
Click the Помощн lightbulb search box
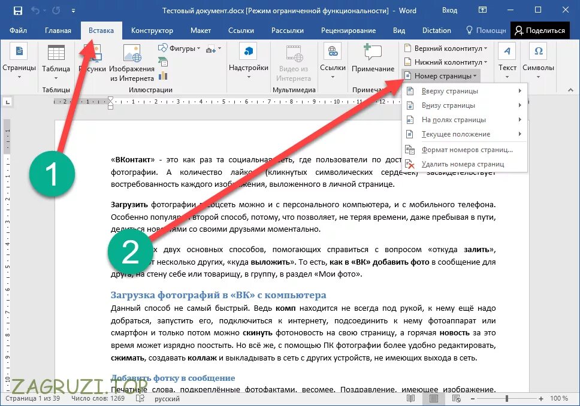tap(486, 31)
